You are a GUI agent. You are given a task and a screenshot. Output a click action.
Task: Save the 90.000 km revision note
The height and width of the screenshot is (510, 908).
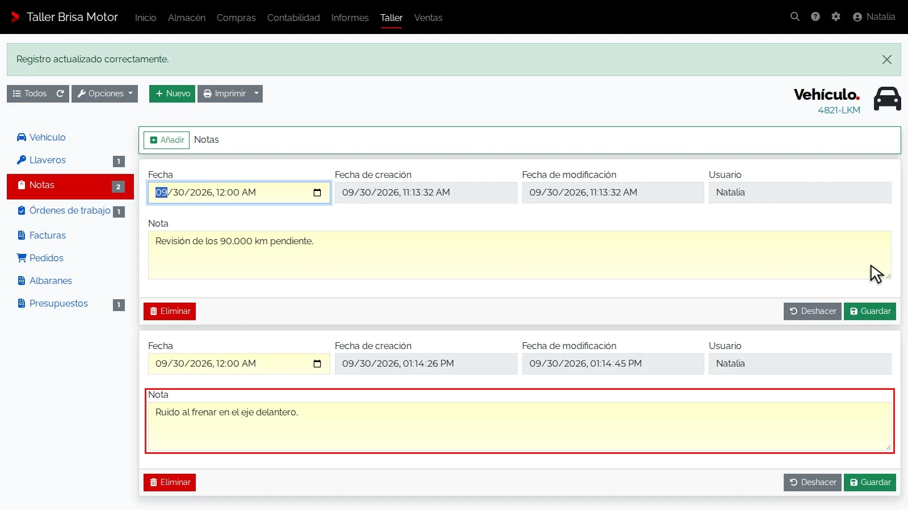[x=870, y=311]
